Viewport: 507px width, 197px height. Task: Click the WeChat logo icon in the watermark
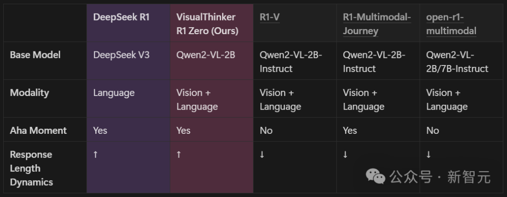pyautogui.click(x=376, y=177)
